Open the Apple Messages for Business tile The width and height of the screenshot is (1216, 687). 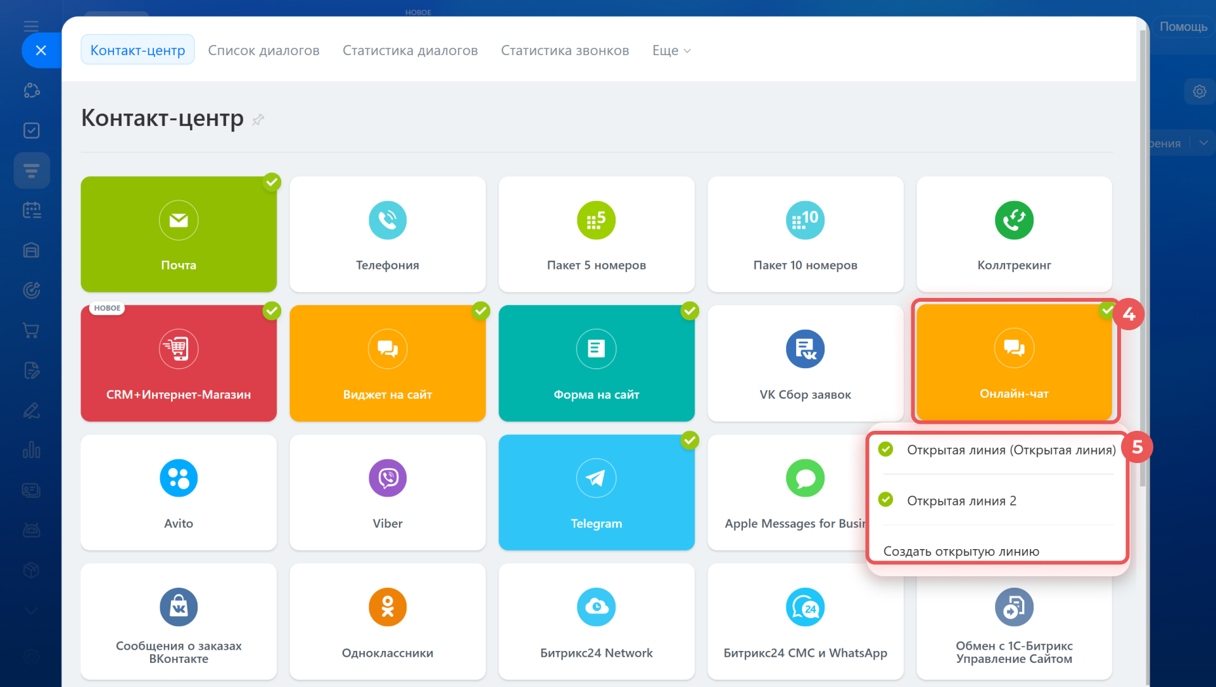tap(787, 492)
